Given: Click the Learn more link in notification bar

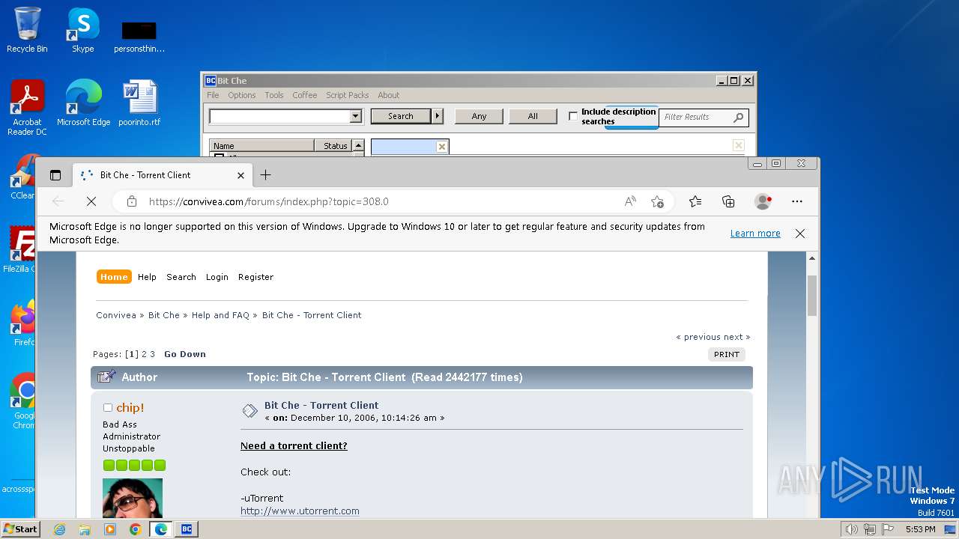Looking at the screenshot, I should [x=755, y=234].
